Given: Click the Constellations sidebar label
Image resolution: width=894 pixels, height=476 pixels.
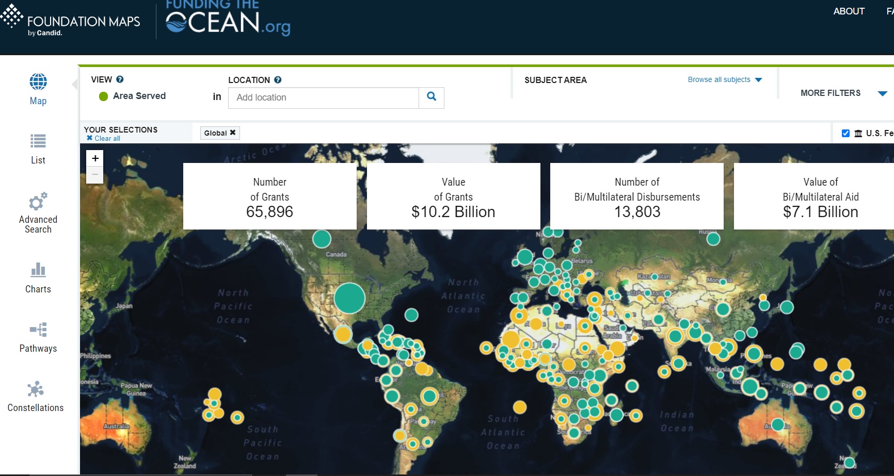Looking at the screenshot, I should (x=36, y=407).
